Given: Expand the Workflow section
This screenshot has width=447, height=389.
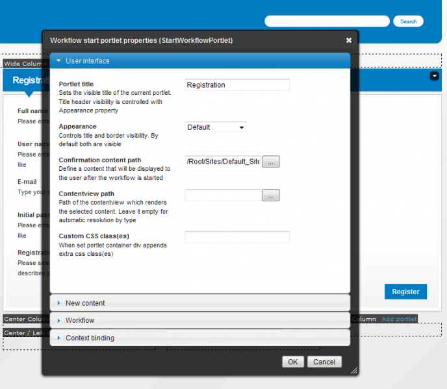Looking at the screenshot, I should (200, 320).
